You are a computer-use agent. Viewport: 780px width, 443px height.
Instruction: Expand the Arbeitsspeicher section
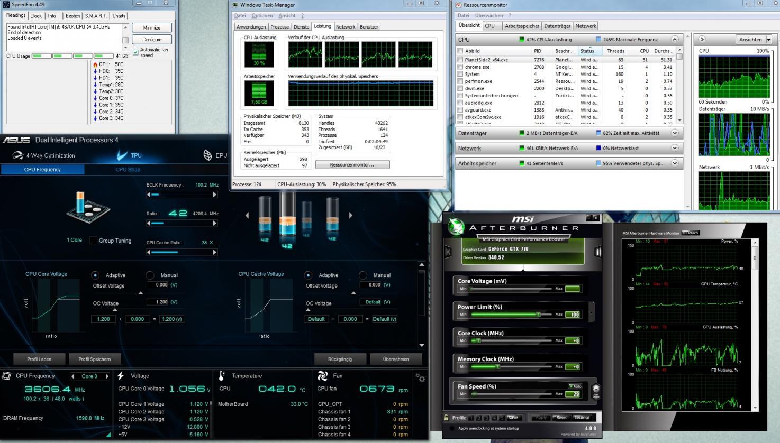[675, 163]
